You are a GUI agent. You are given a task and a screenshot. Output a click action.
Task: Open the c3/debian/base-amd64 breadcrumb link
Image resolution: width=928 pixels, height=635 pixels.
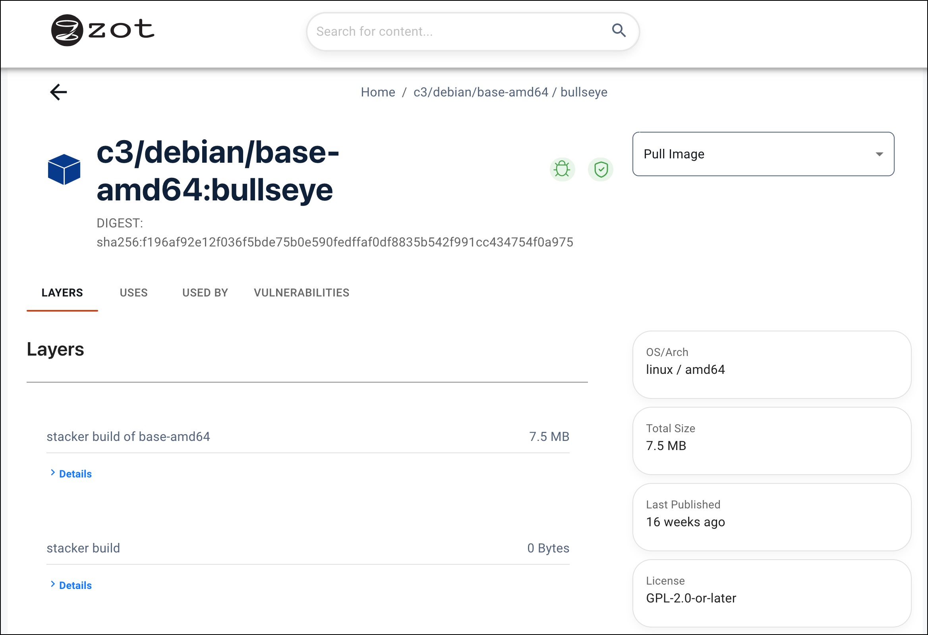(480, 92)
